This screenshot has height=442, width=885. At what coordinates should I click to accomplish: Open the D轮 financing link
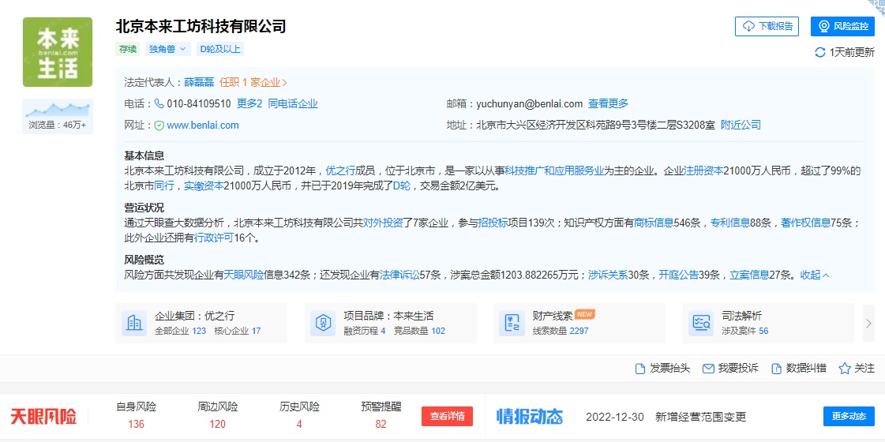tap(402, 185)
